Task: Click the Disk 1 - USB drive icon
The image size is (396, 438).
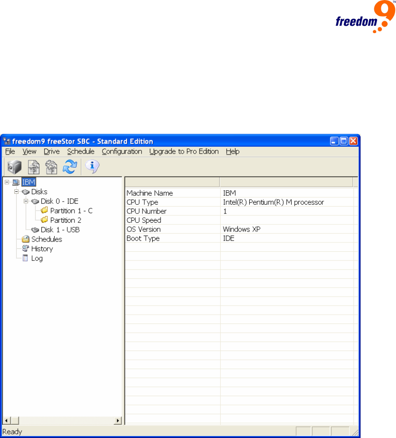Action: click(35, 230)
